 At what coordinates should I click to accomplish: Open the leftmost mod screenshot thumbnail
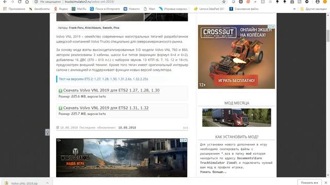tap(78, 17)
